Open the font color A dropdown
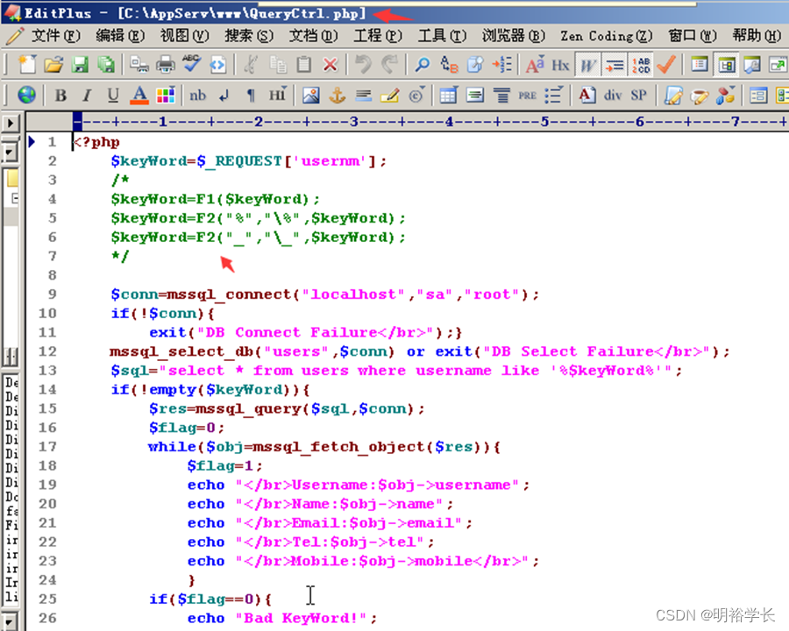The width and height of the screenshot is (789, 631). point(139,95)
